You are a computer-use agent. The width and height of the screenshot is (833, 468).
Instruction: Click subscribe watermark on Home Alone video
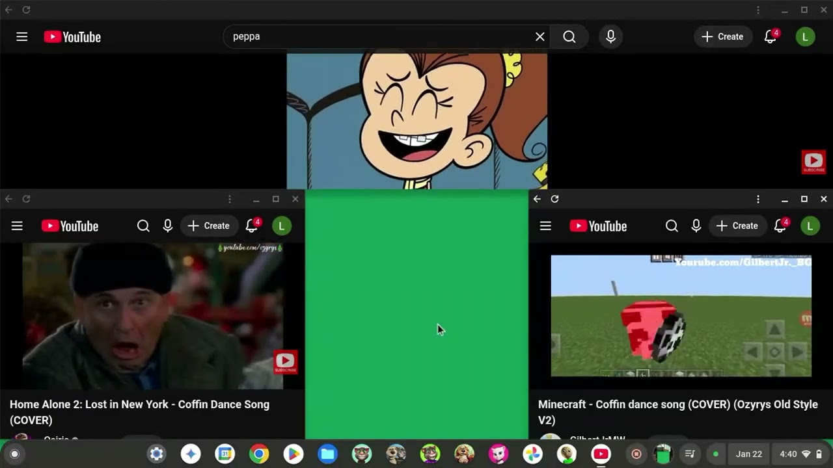[285, 363]
